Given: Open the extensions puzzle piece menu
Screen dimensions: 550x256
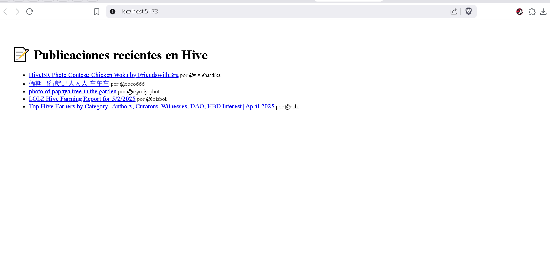Looking at the screenshot, I should [532, 12].
